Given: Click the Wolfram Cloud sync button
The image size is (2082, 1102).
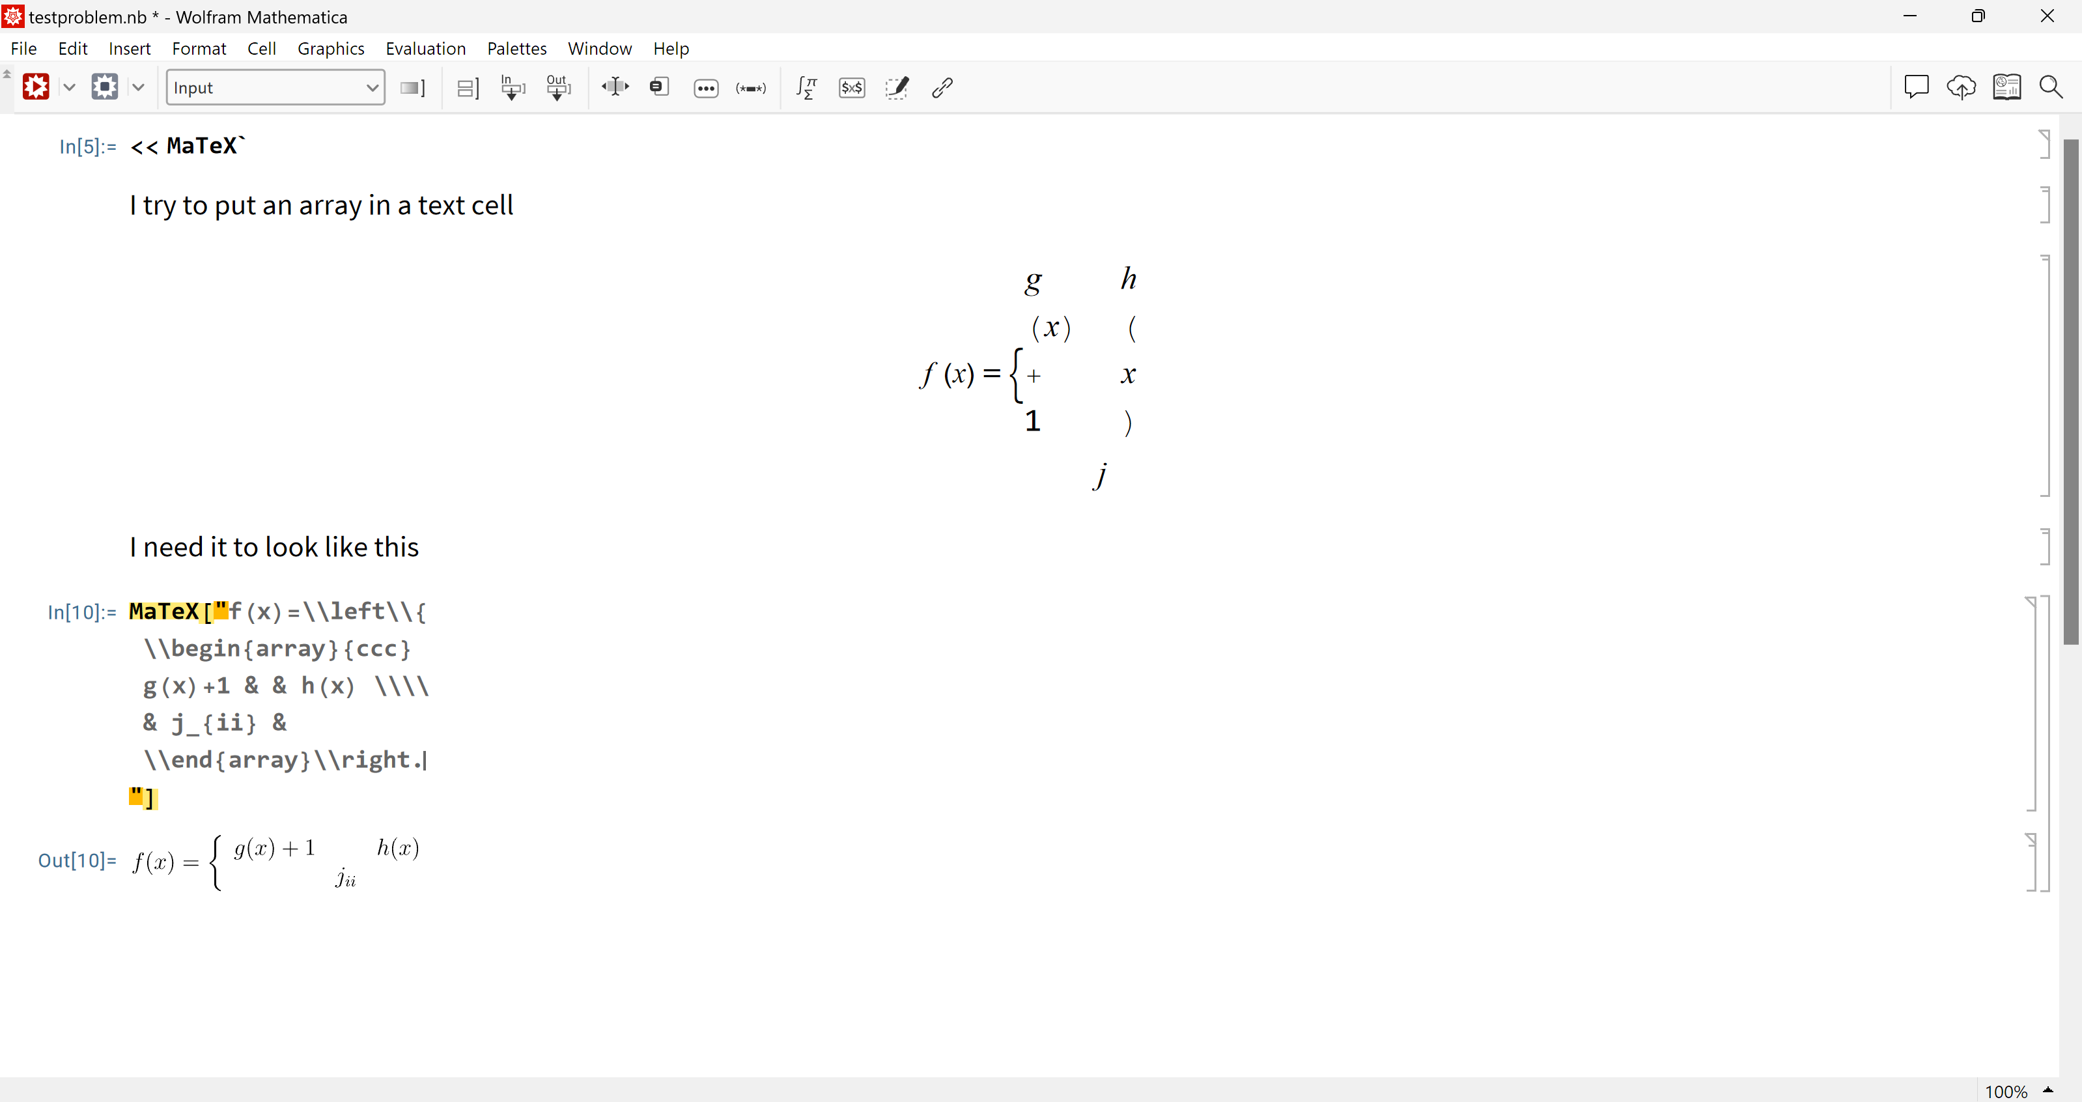Looking at the screenshot, I should coord(1961,87).
